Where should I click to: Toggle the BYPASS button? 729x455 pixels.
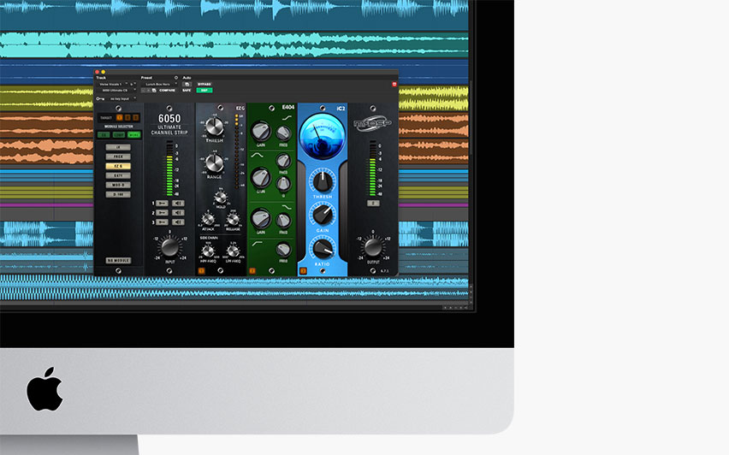coord(204,84)
